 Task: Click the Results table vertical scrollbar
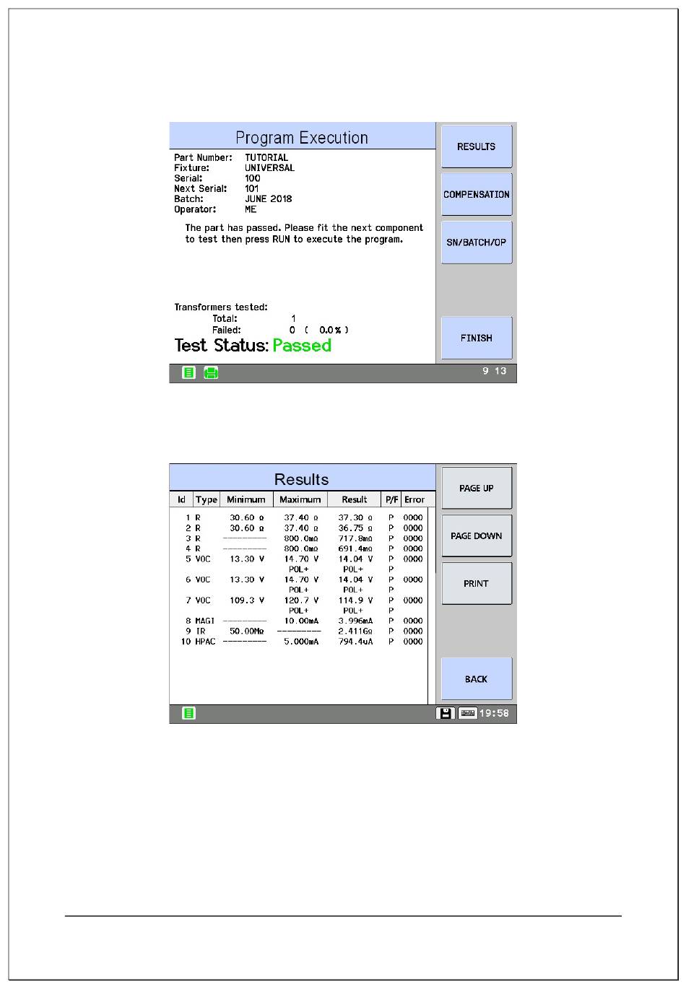(x=432, y=606)
